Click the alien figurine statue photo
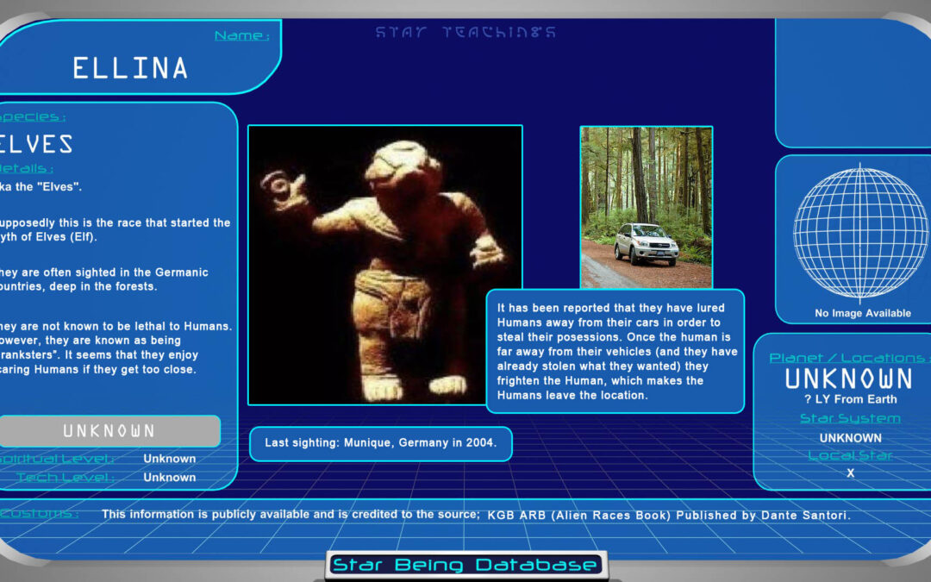Viewport: 931px width, 582px height. click(384, 265)
